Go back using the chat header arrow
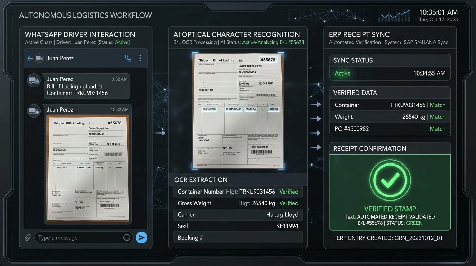 tap(30, 58)
